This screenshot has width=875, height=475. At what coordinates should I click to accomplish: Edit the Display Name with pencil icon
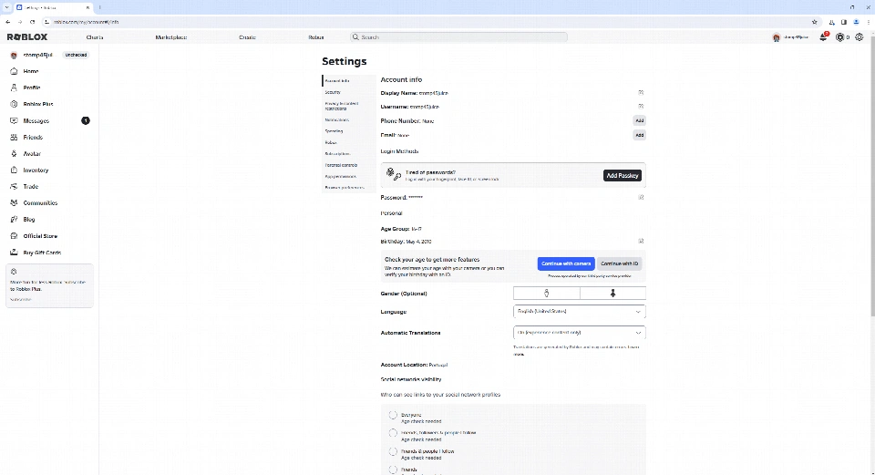point(641,93)
